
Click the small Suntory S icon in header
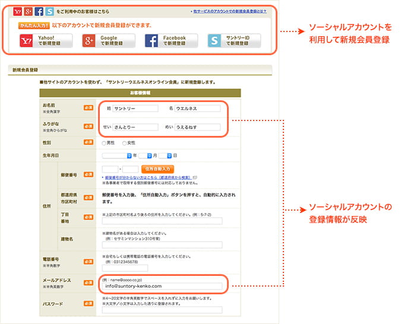coord(49,12)
